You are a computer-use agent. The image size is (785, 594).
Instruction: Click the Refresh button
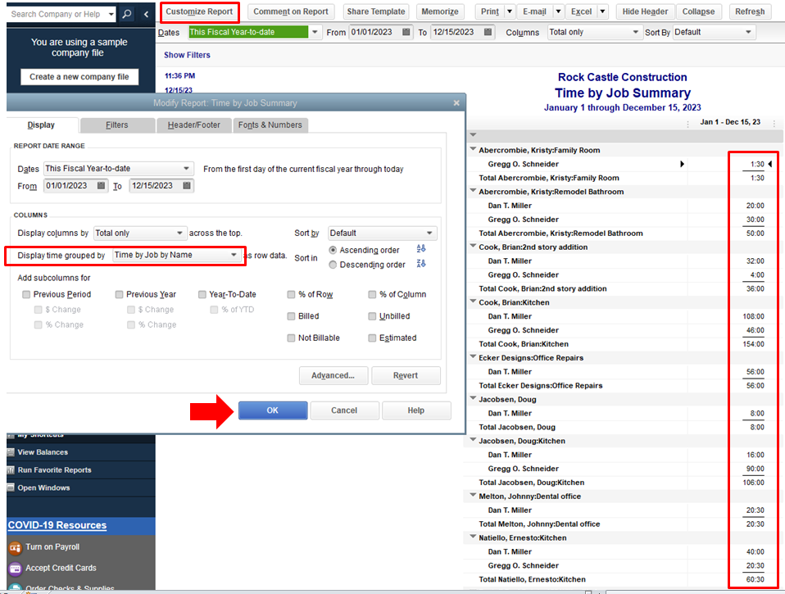750,11
